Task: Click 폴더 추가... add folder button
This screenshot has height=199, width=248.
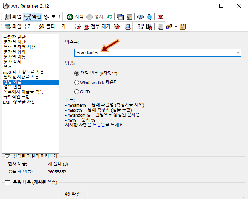Action: click(x=54, y=27)
